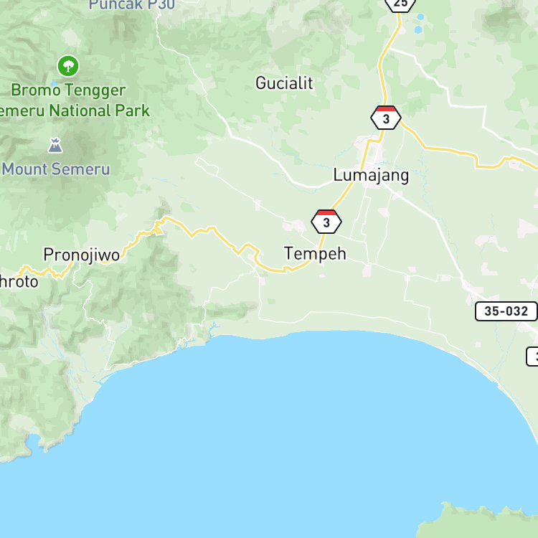This screenshot has width=538, height=538.
Task: Click the small blue lake near route 25
Action: click(x=418, y=30)
